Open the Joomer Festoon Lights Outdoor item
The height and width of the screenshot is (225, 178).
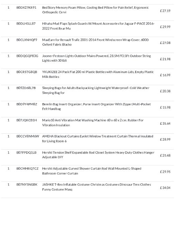[x=96, y=58]
